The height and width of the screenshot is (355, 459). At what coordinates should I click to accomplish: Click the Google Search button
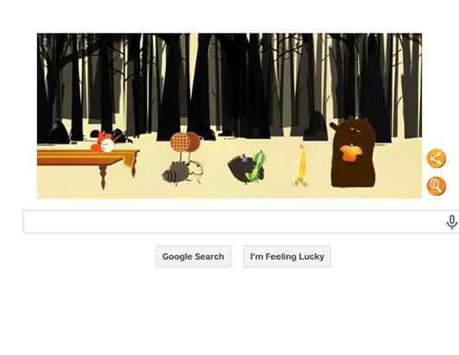click(194, 257)
